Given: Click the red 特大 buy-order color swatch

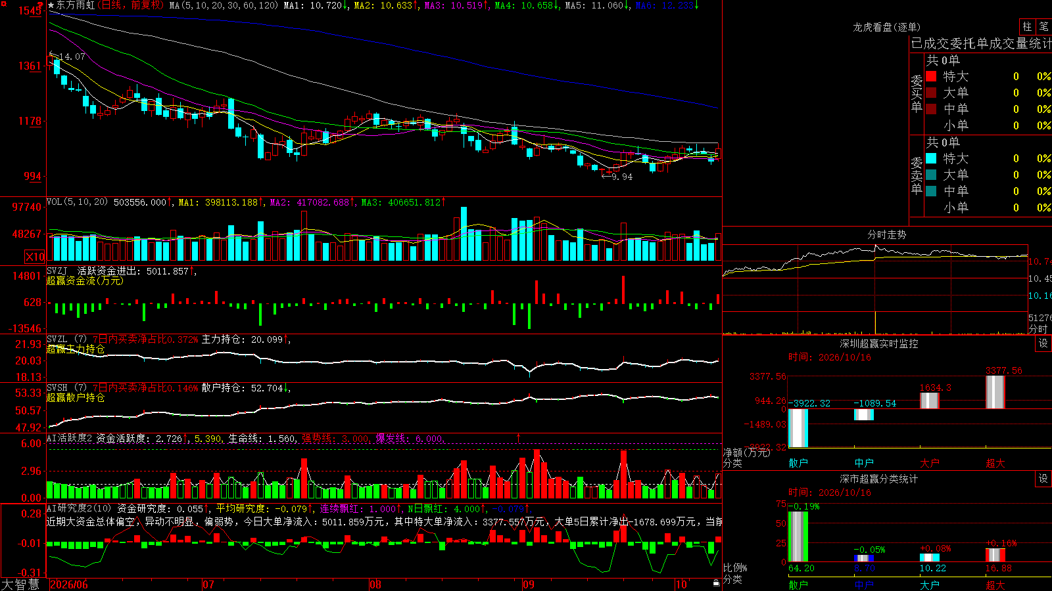Looking at the screenshot, I should [x=931, y=76].
